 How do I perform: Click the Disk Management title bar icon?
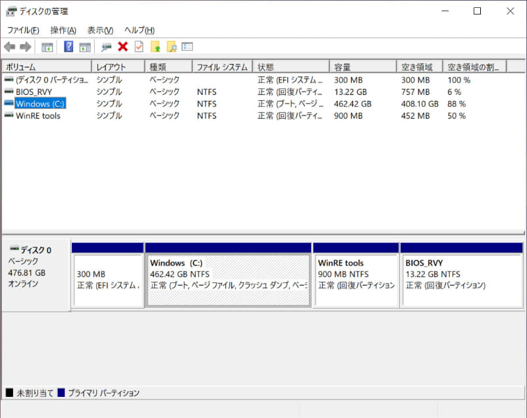tap(11, 11)
